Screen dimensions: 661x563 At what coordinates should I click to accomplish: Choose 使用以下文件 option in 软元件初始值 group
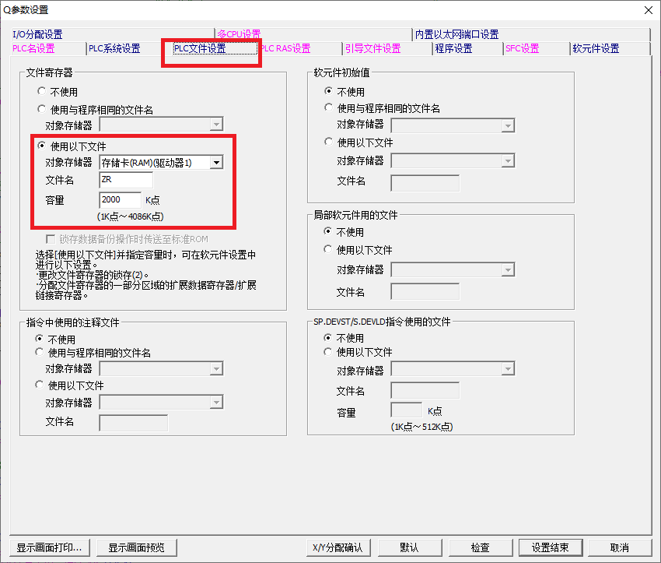[329, 143]
